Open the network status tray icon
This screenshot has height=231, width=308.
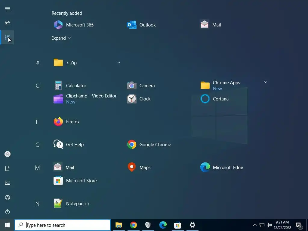click(262, 225)
